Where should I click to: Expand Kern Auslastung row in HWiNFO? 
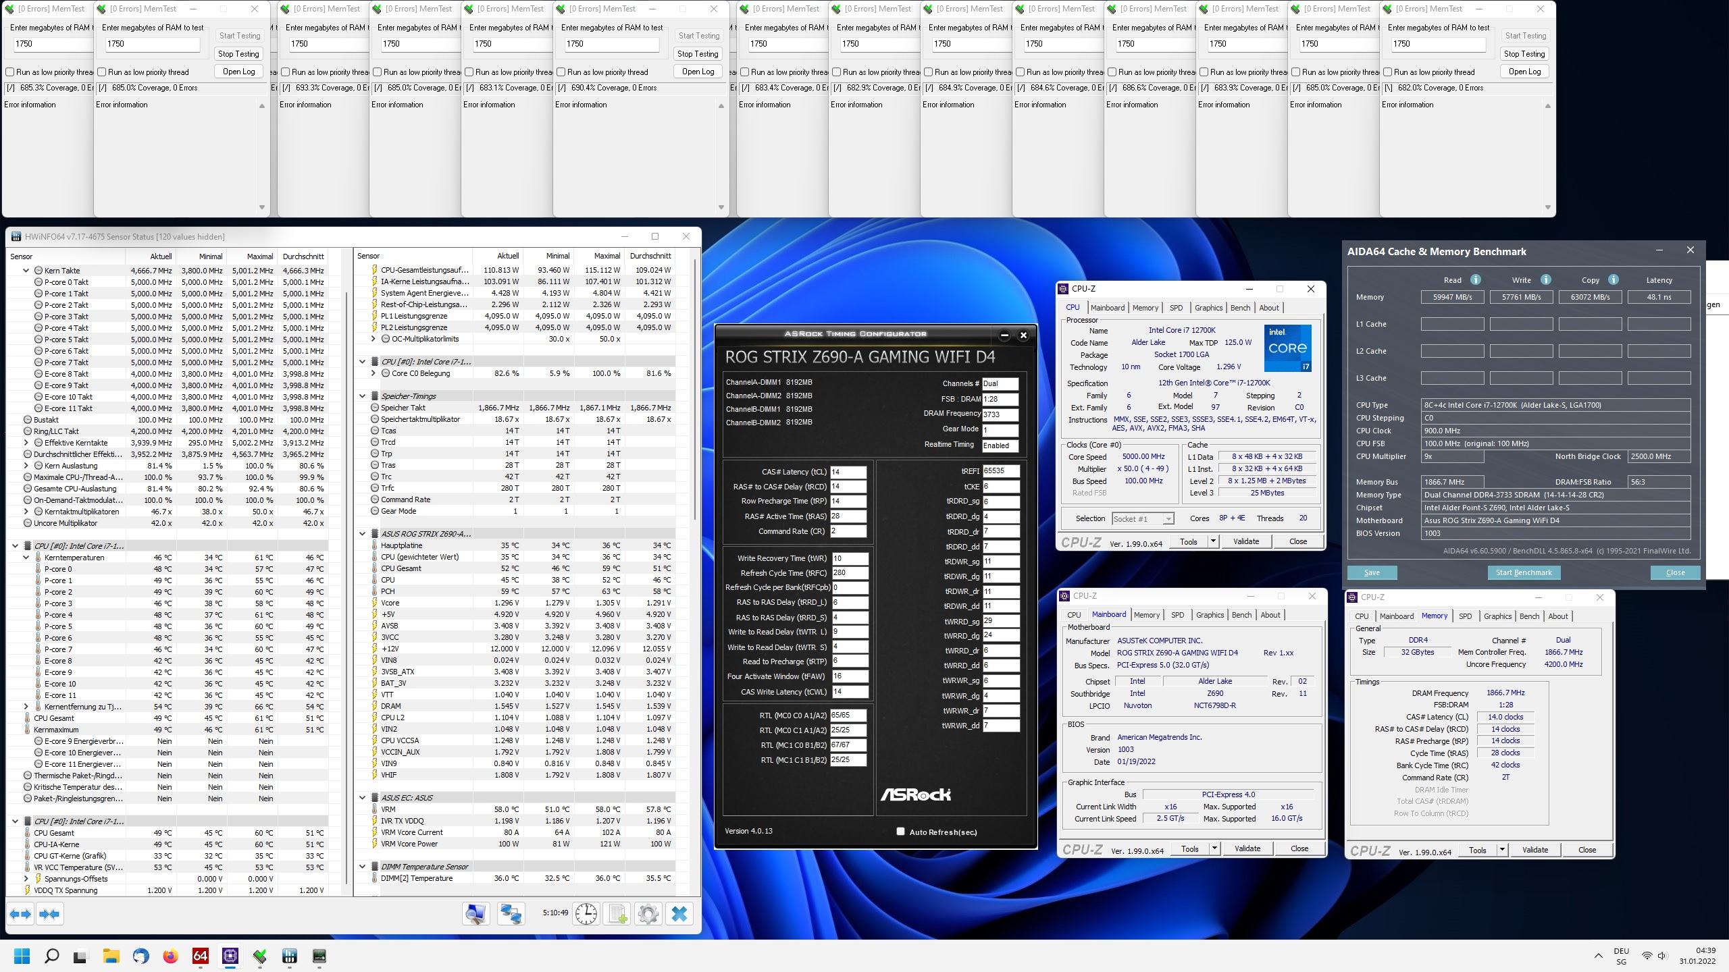[x=26, y=466]
